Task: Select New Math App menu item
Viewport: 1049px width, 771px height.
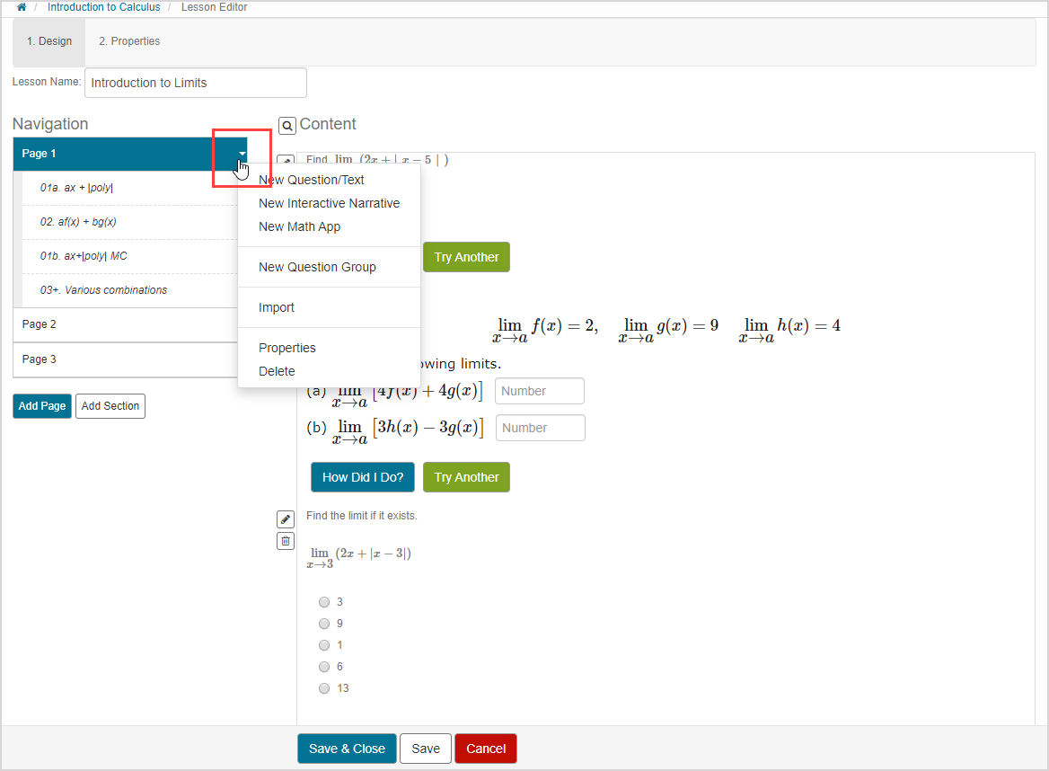Action: pos(299,226)
